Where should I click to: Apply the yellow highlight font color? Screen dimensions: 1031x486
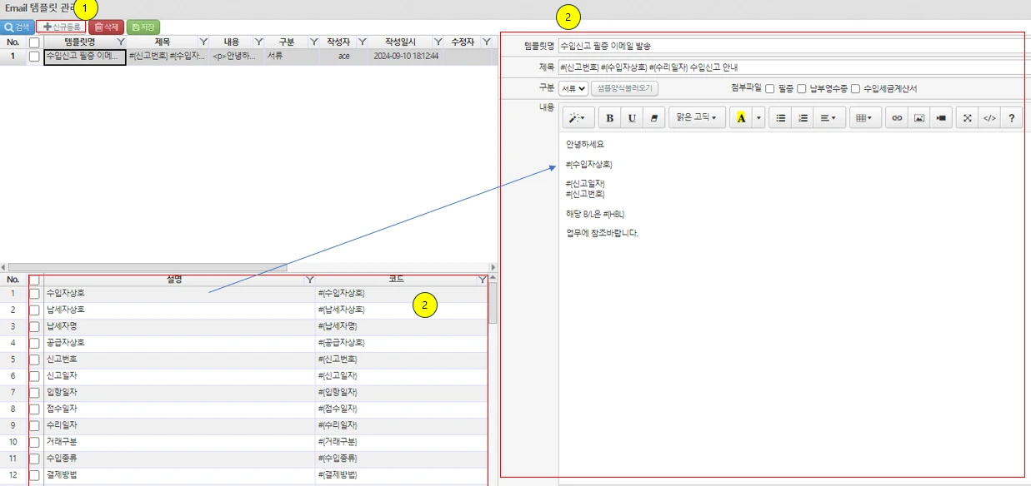pyautogui.click(x=741, y=118)
